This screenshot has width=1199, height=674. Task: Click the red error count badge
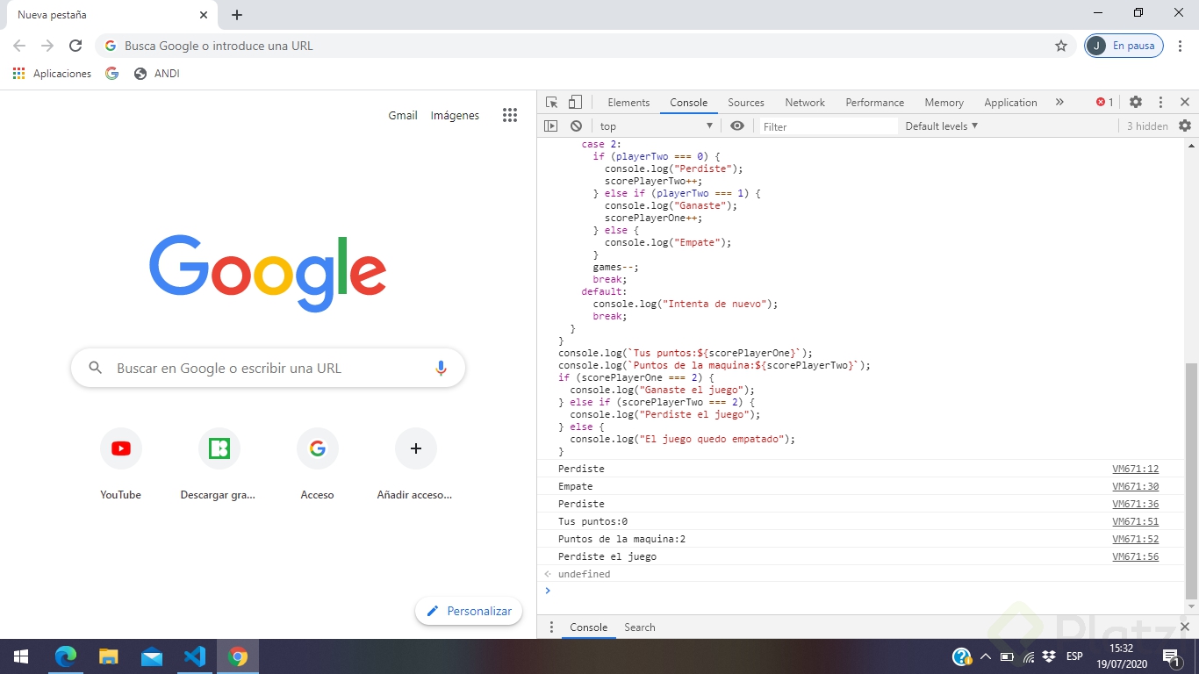click(1104, 103)
